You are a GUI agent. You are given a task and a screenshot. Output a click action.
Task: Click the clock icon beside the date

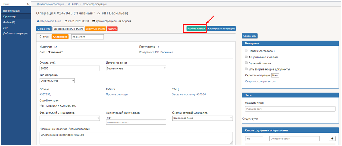coord(66,21)
